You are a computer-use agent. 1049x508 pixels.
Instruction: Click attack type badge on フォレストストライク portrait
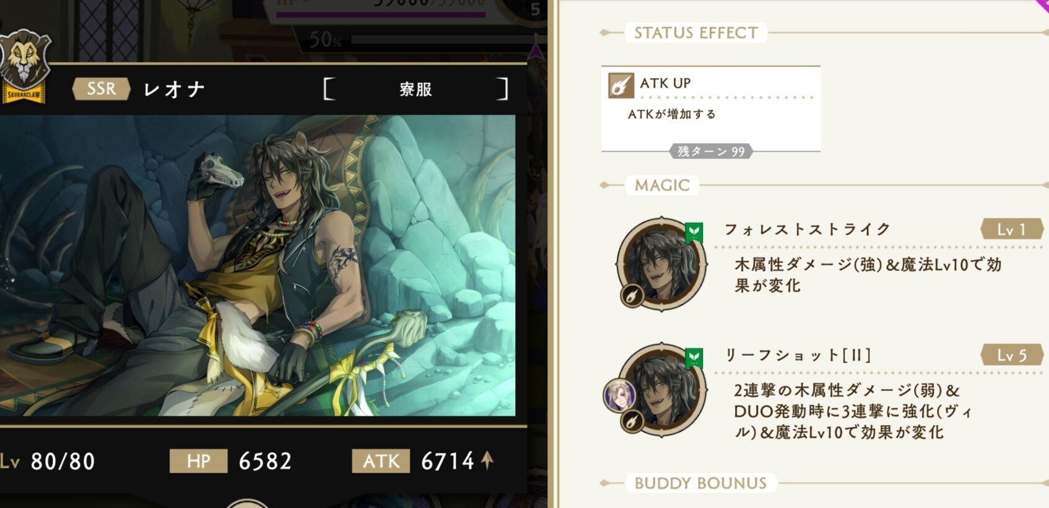pos(632,296)
